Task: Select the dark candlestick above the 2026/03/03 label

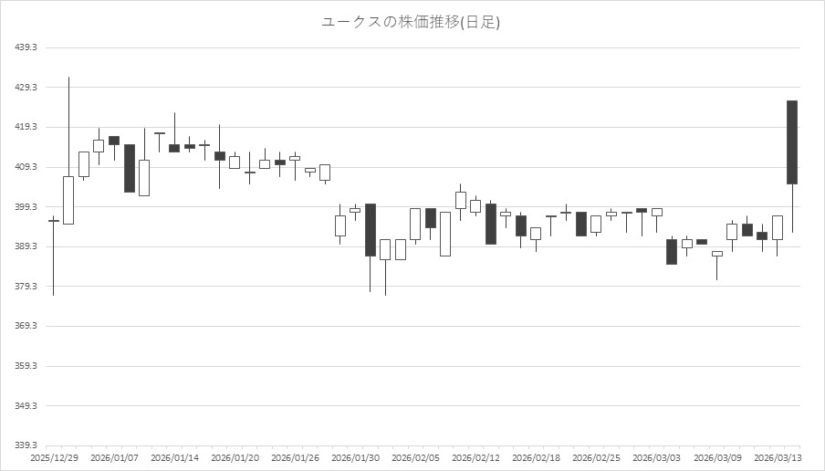Action: point(672,251)
